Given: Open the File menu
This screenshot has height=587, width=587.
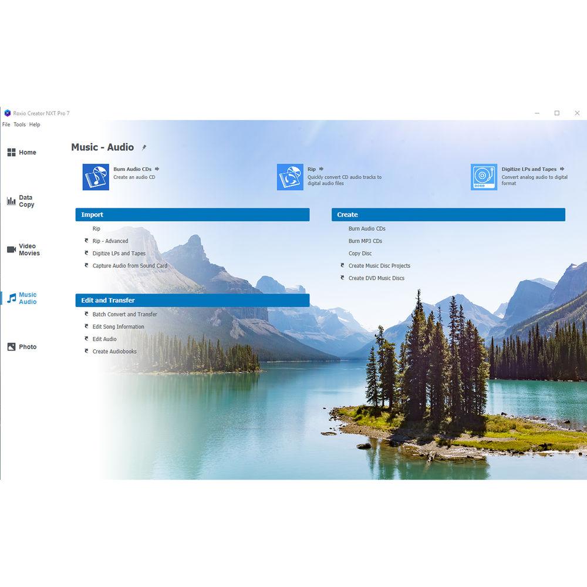Looking at the screenshot, I should (6, 124).
